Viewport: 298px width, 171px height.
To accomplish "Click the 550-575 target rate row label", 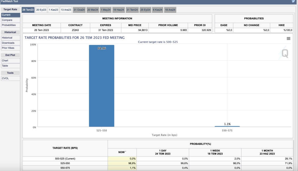I will [65, 168].
